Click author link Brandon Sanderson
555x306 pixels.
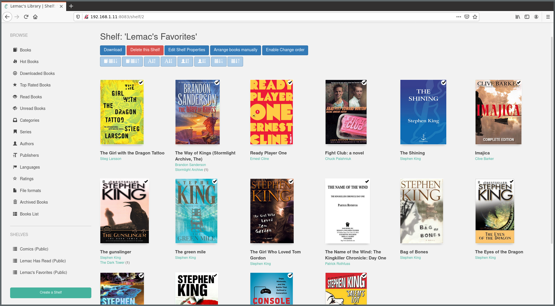(190, 165)
